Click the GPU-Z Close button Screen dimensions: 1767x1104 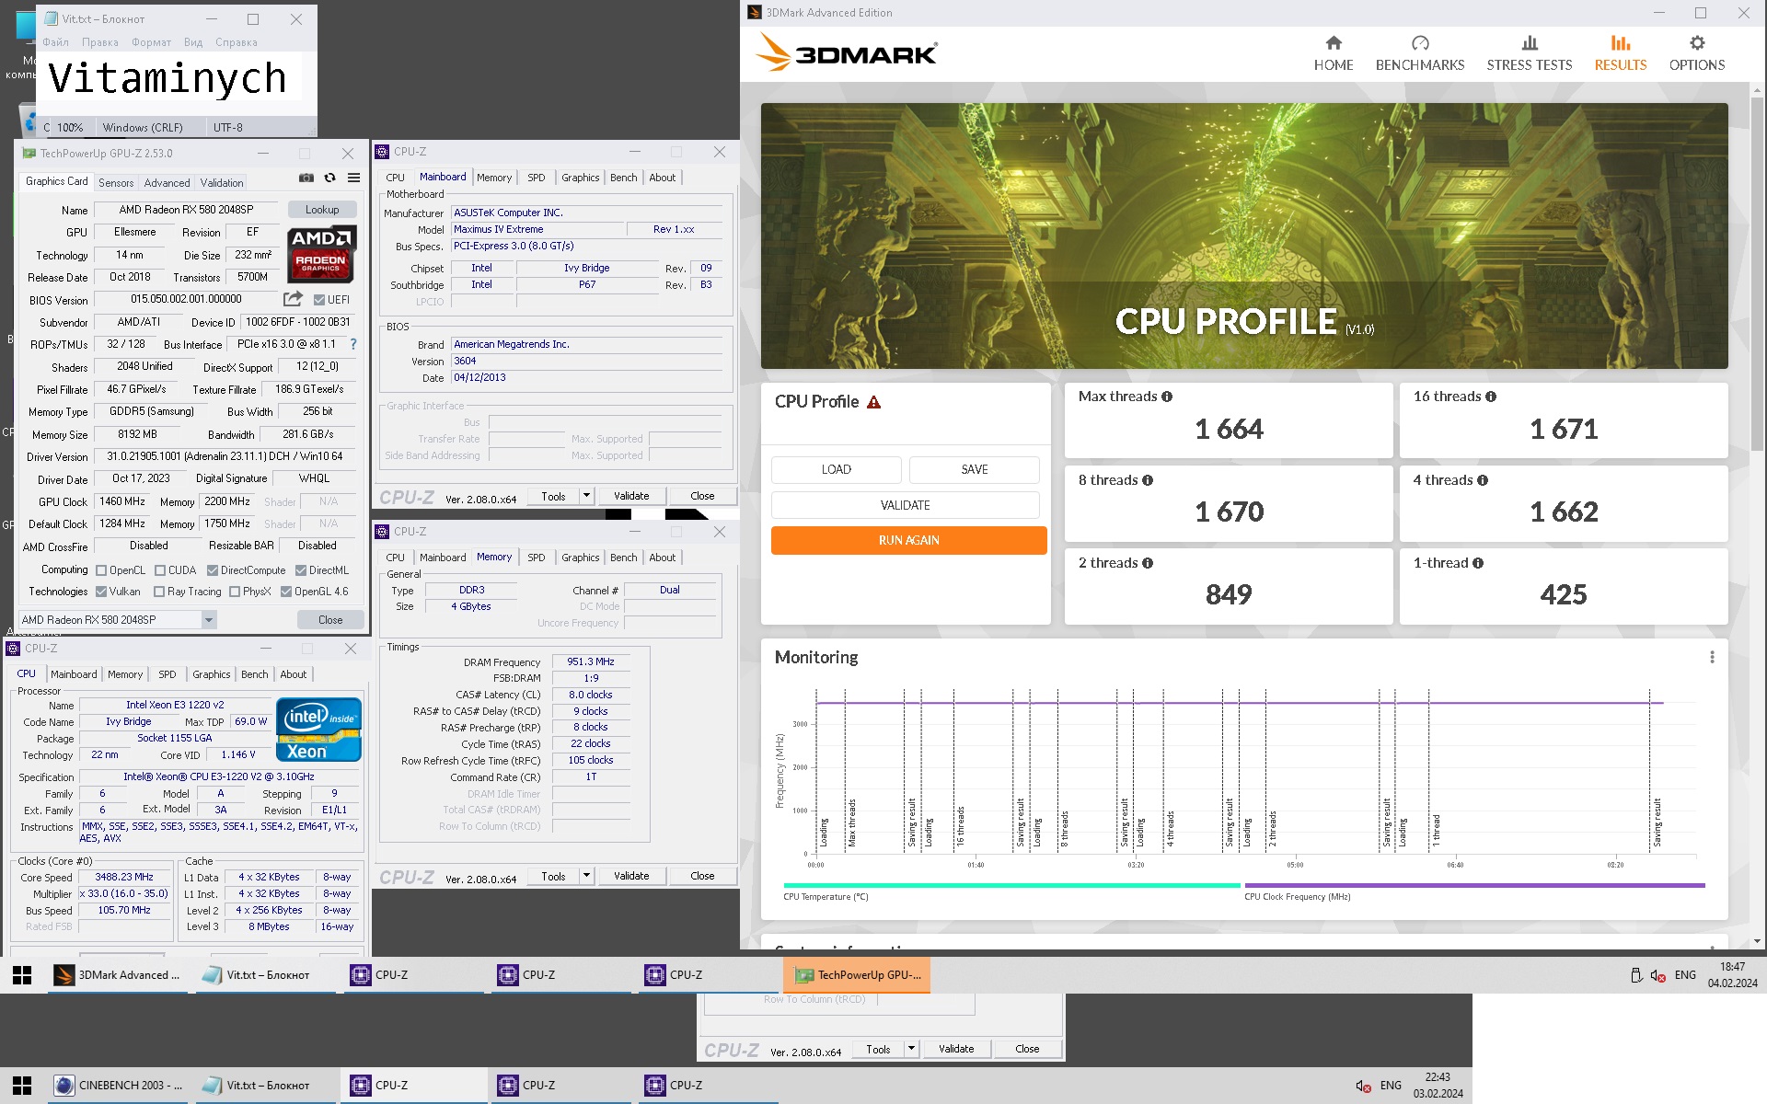(x=330, y=620)
